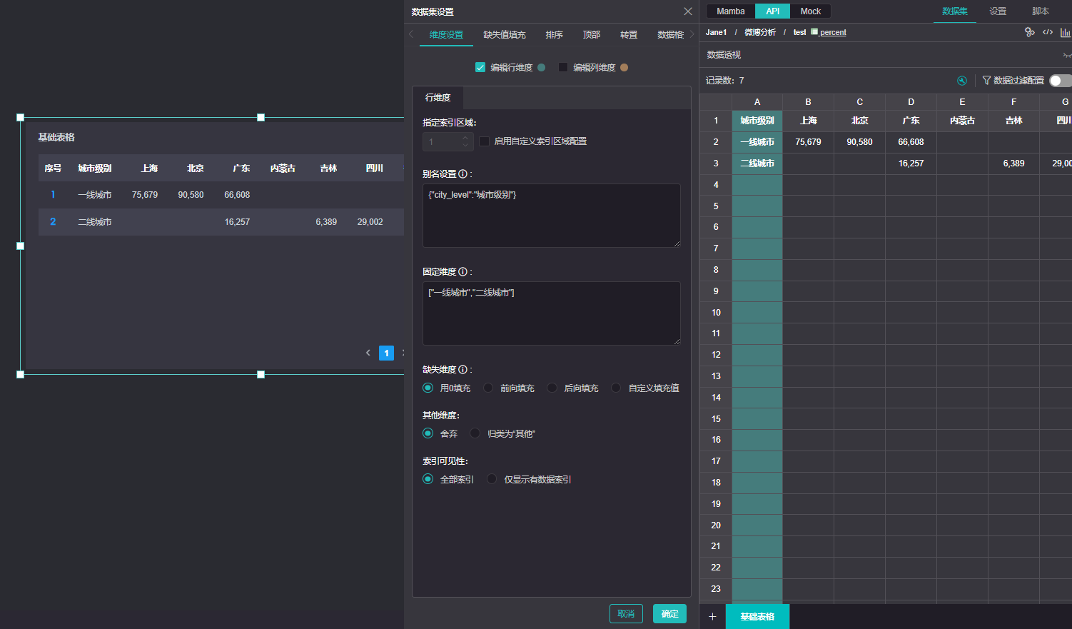
Task: Open the code view icon
Action: (1048, 32)
